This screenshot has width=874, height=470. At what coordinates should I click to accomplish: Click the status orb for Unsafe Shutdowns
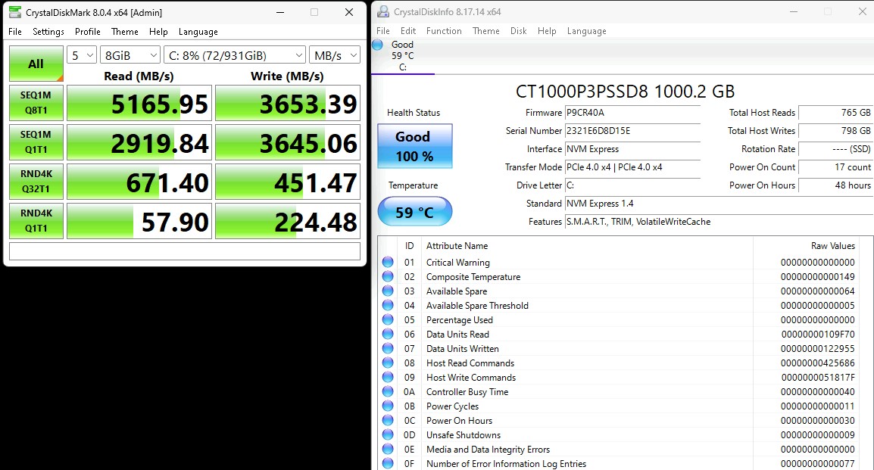[x=388, y=435]
